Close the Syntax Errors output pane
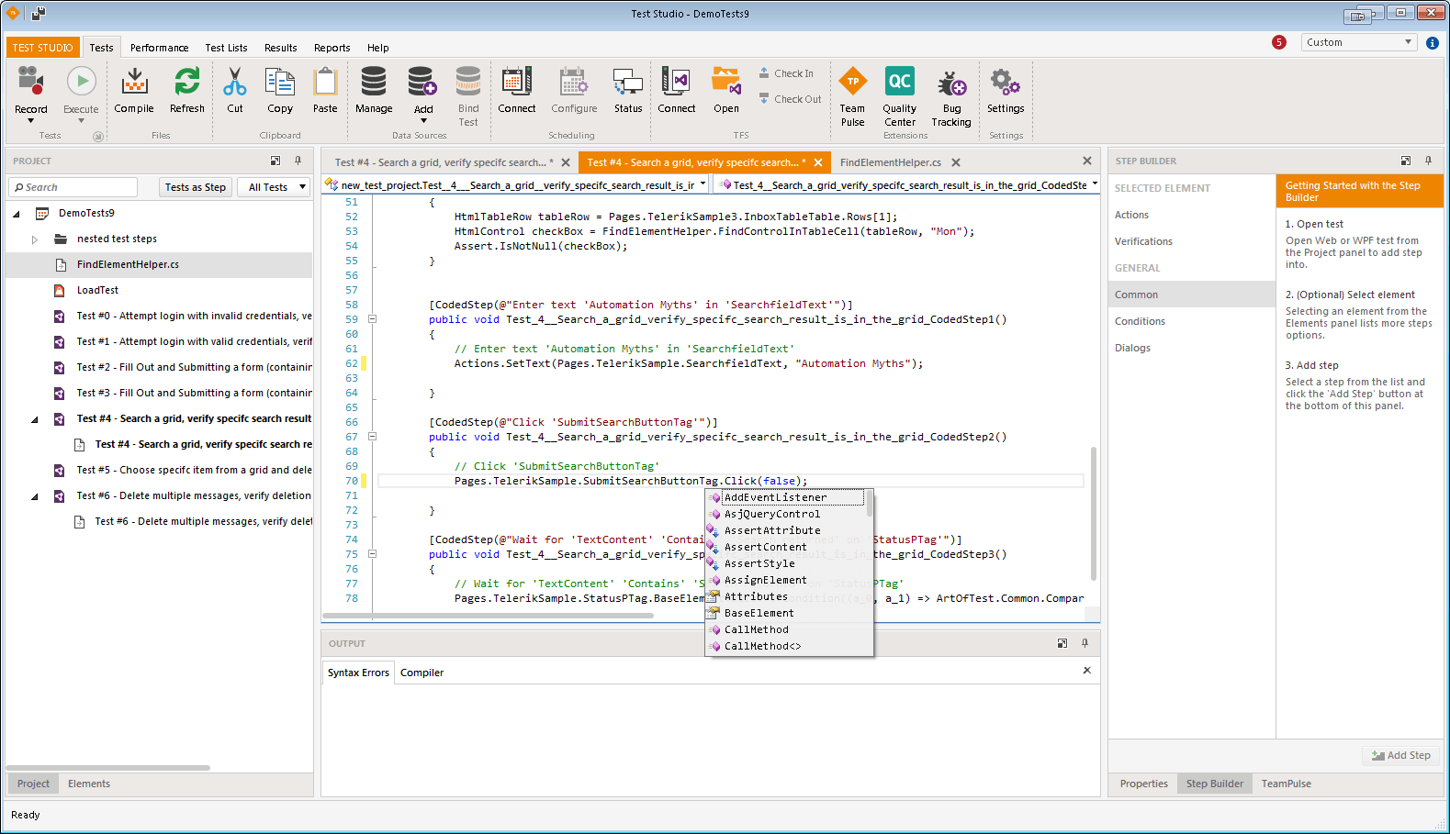Screen dimensions: 1450x834 point(1087,671)
